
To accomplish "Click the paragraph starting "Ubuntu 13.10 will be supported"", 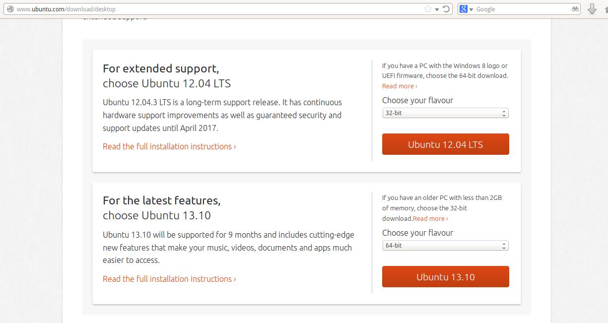I will tap(228, 248).
